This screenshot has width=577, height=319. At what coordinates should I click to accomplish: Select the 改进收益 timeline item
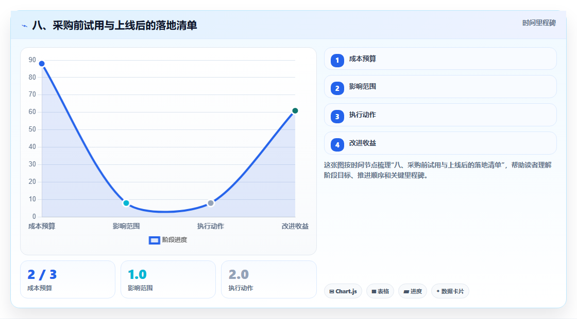440,143
